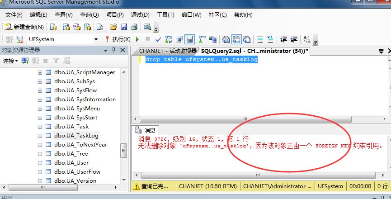The height and width of the screenshot is (199, 391).
Task: Click the Decrease Indent icon
Action: (283, 39)
